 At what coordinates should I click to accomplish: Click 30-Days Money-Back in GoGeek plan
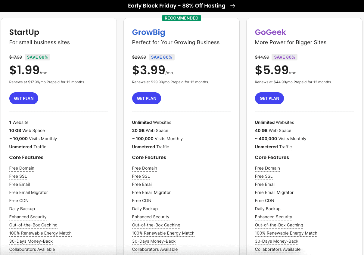pos(277,241)
